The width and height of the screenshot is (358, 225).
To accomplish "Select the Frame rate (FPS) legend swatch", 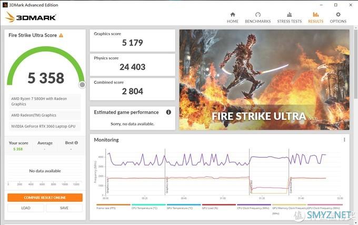I will (113, 204).
